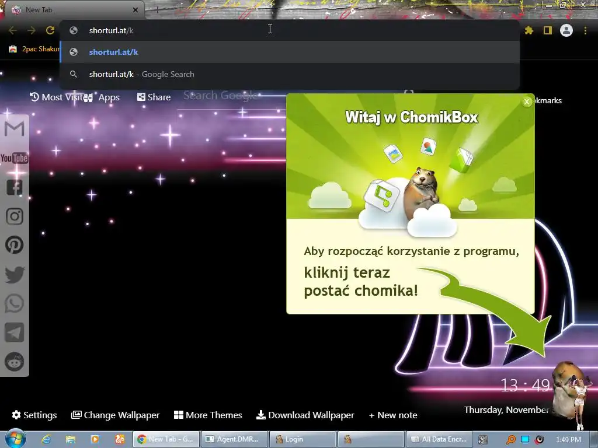
Task: Close the New Tab browser tab
Action: (x=135, y=10)
